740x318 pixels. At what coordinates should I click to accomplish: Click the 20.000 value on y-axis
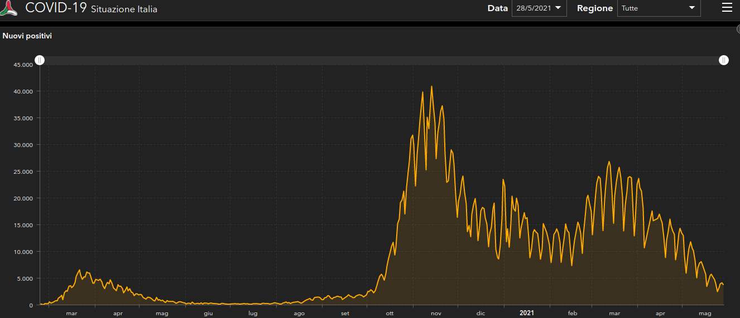pyautogui.click(x=23, y=198)
